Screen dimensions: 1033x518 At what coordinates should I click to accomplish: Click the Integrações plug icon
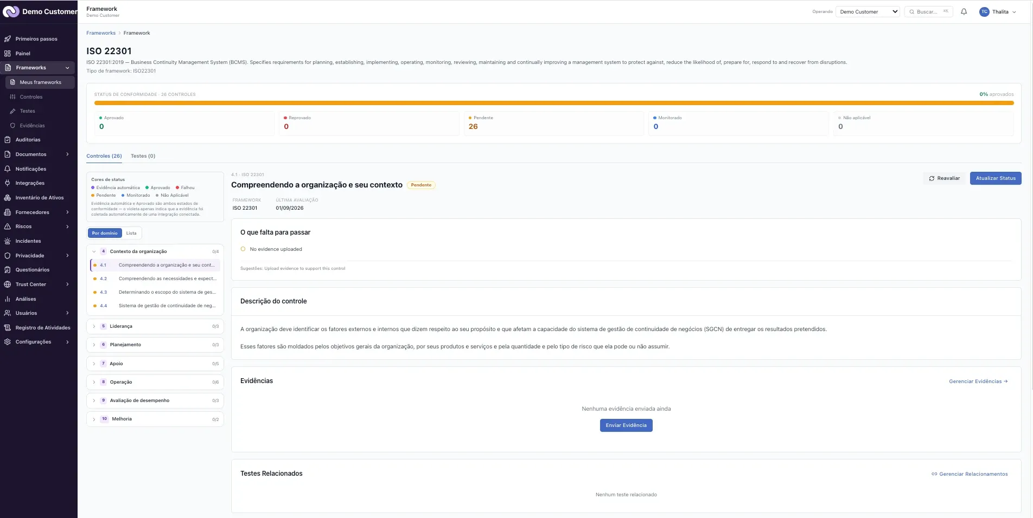[8, 183]
